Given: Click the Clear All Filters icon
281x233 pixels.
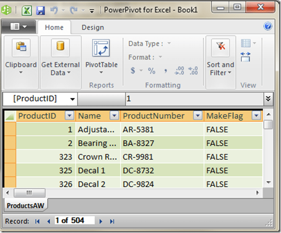Looking at the screenshot, I should [x=221, y=48].
